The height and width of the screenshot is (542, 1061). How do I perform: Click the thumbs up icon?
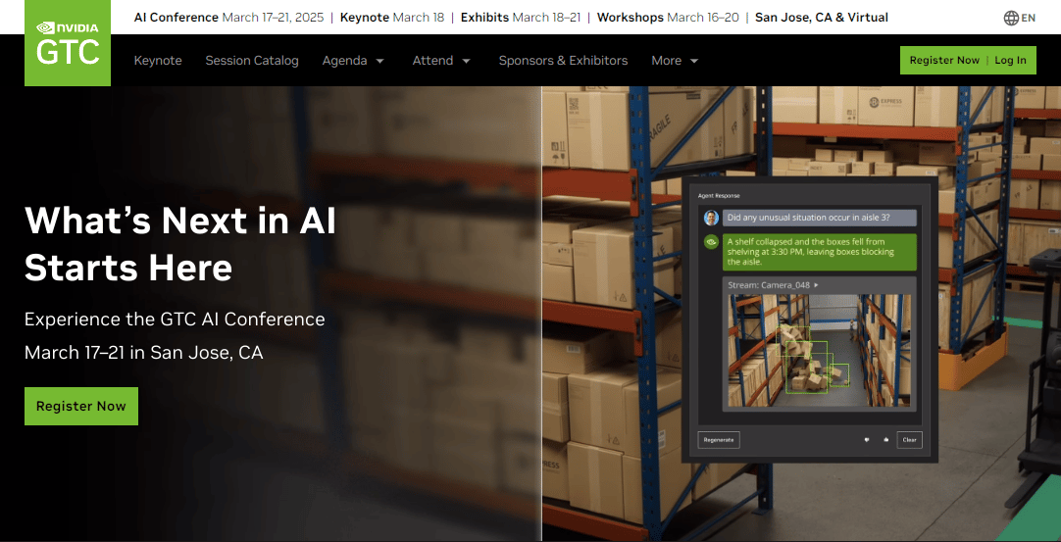(x=885, y=440)
